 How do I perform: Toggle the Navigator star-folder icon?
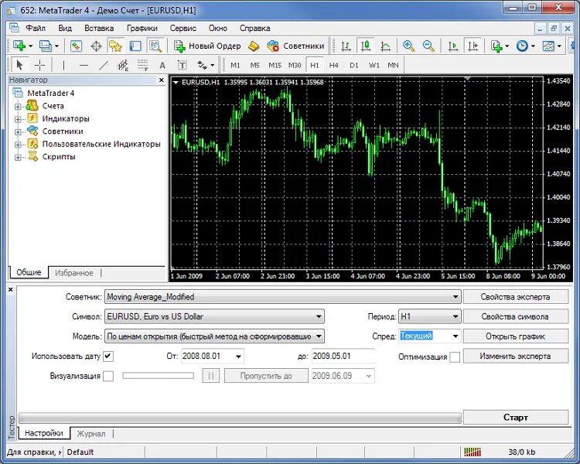tap(115, 46)
